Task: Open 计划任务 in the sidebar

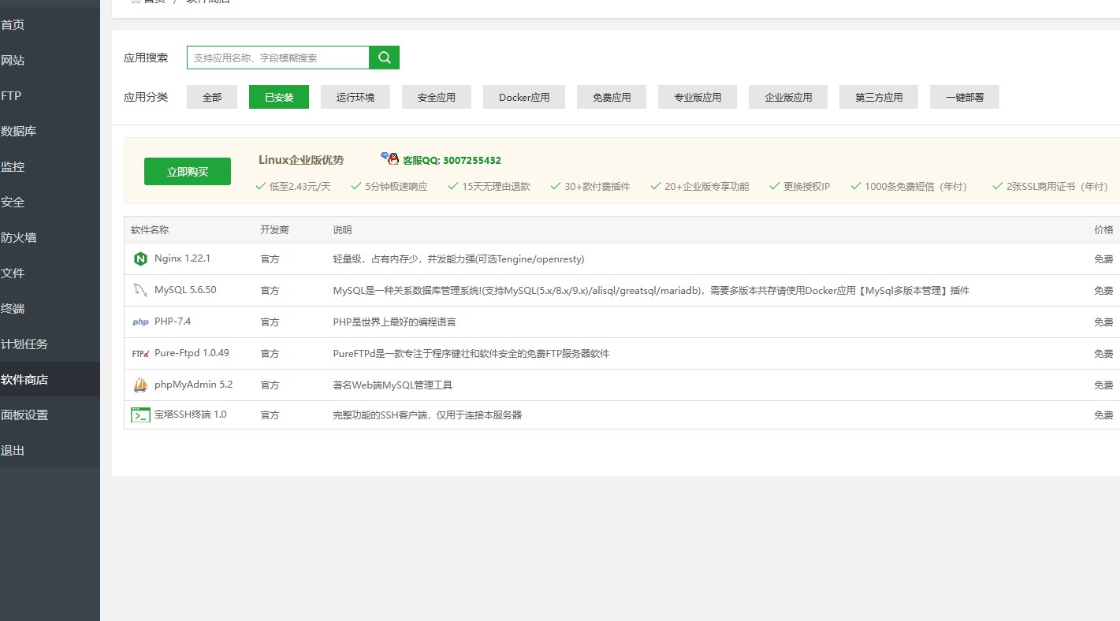Action: [50, 344]
